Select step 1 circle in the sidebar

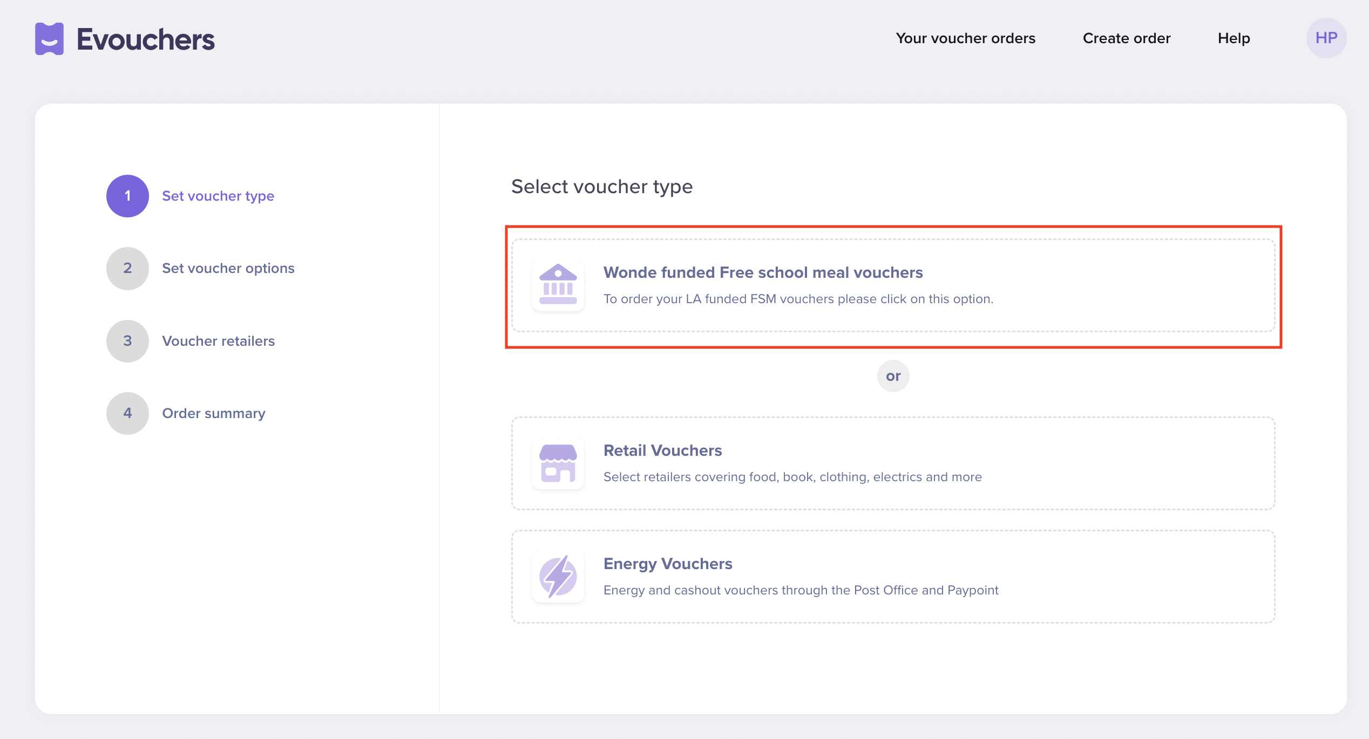pos(127,196)
